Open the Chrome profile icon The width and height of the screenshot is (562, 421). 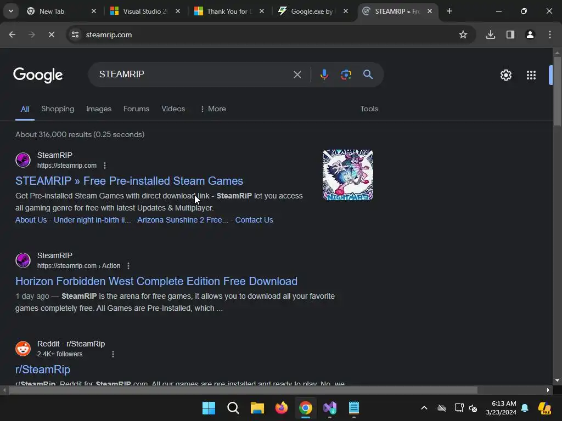[x=530, y=35]
